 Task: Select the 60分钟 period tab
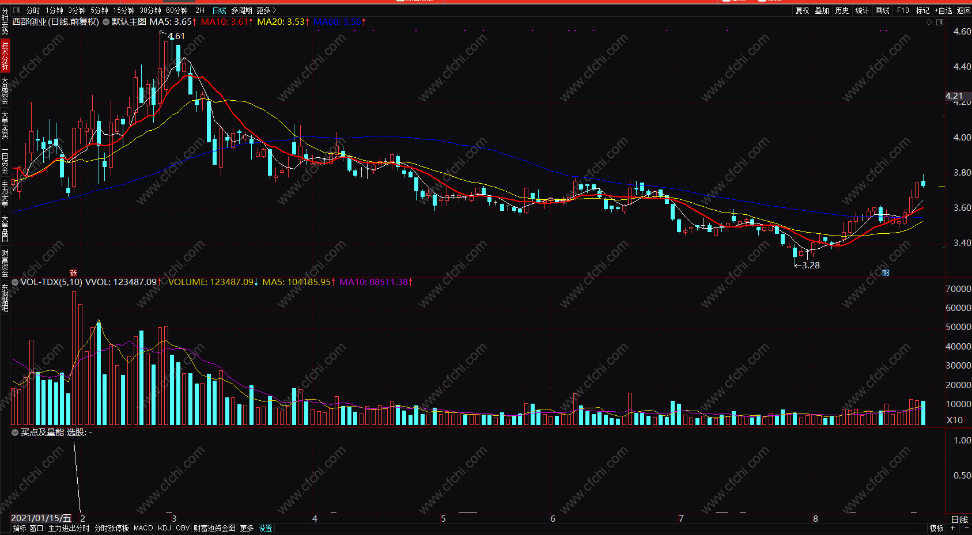(177, 10)
